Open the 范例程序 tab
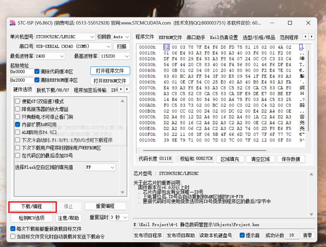The height and width of the screenshot is (247, 326). click(289, 37)
